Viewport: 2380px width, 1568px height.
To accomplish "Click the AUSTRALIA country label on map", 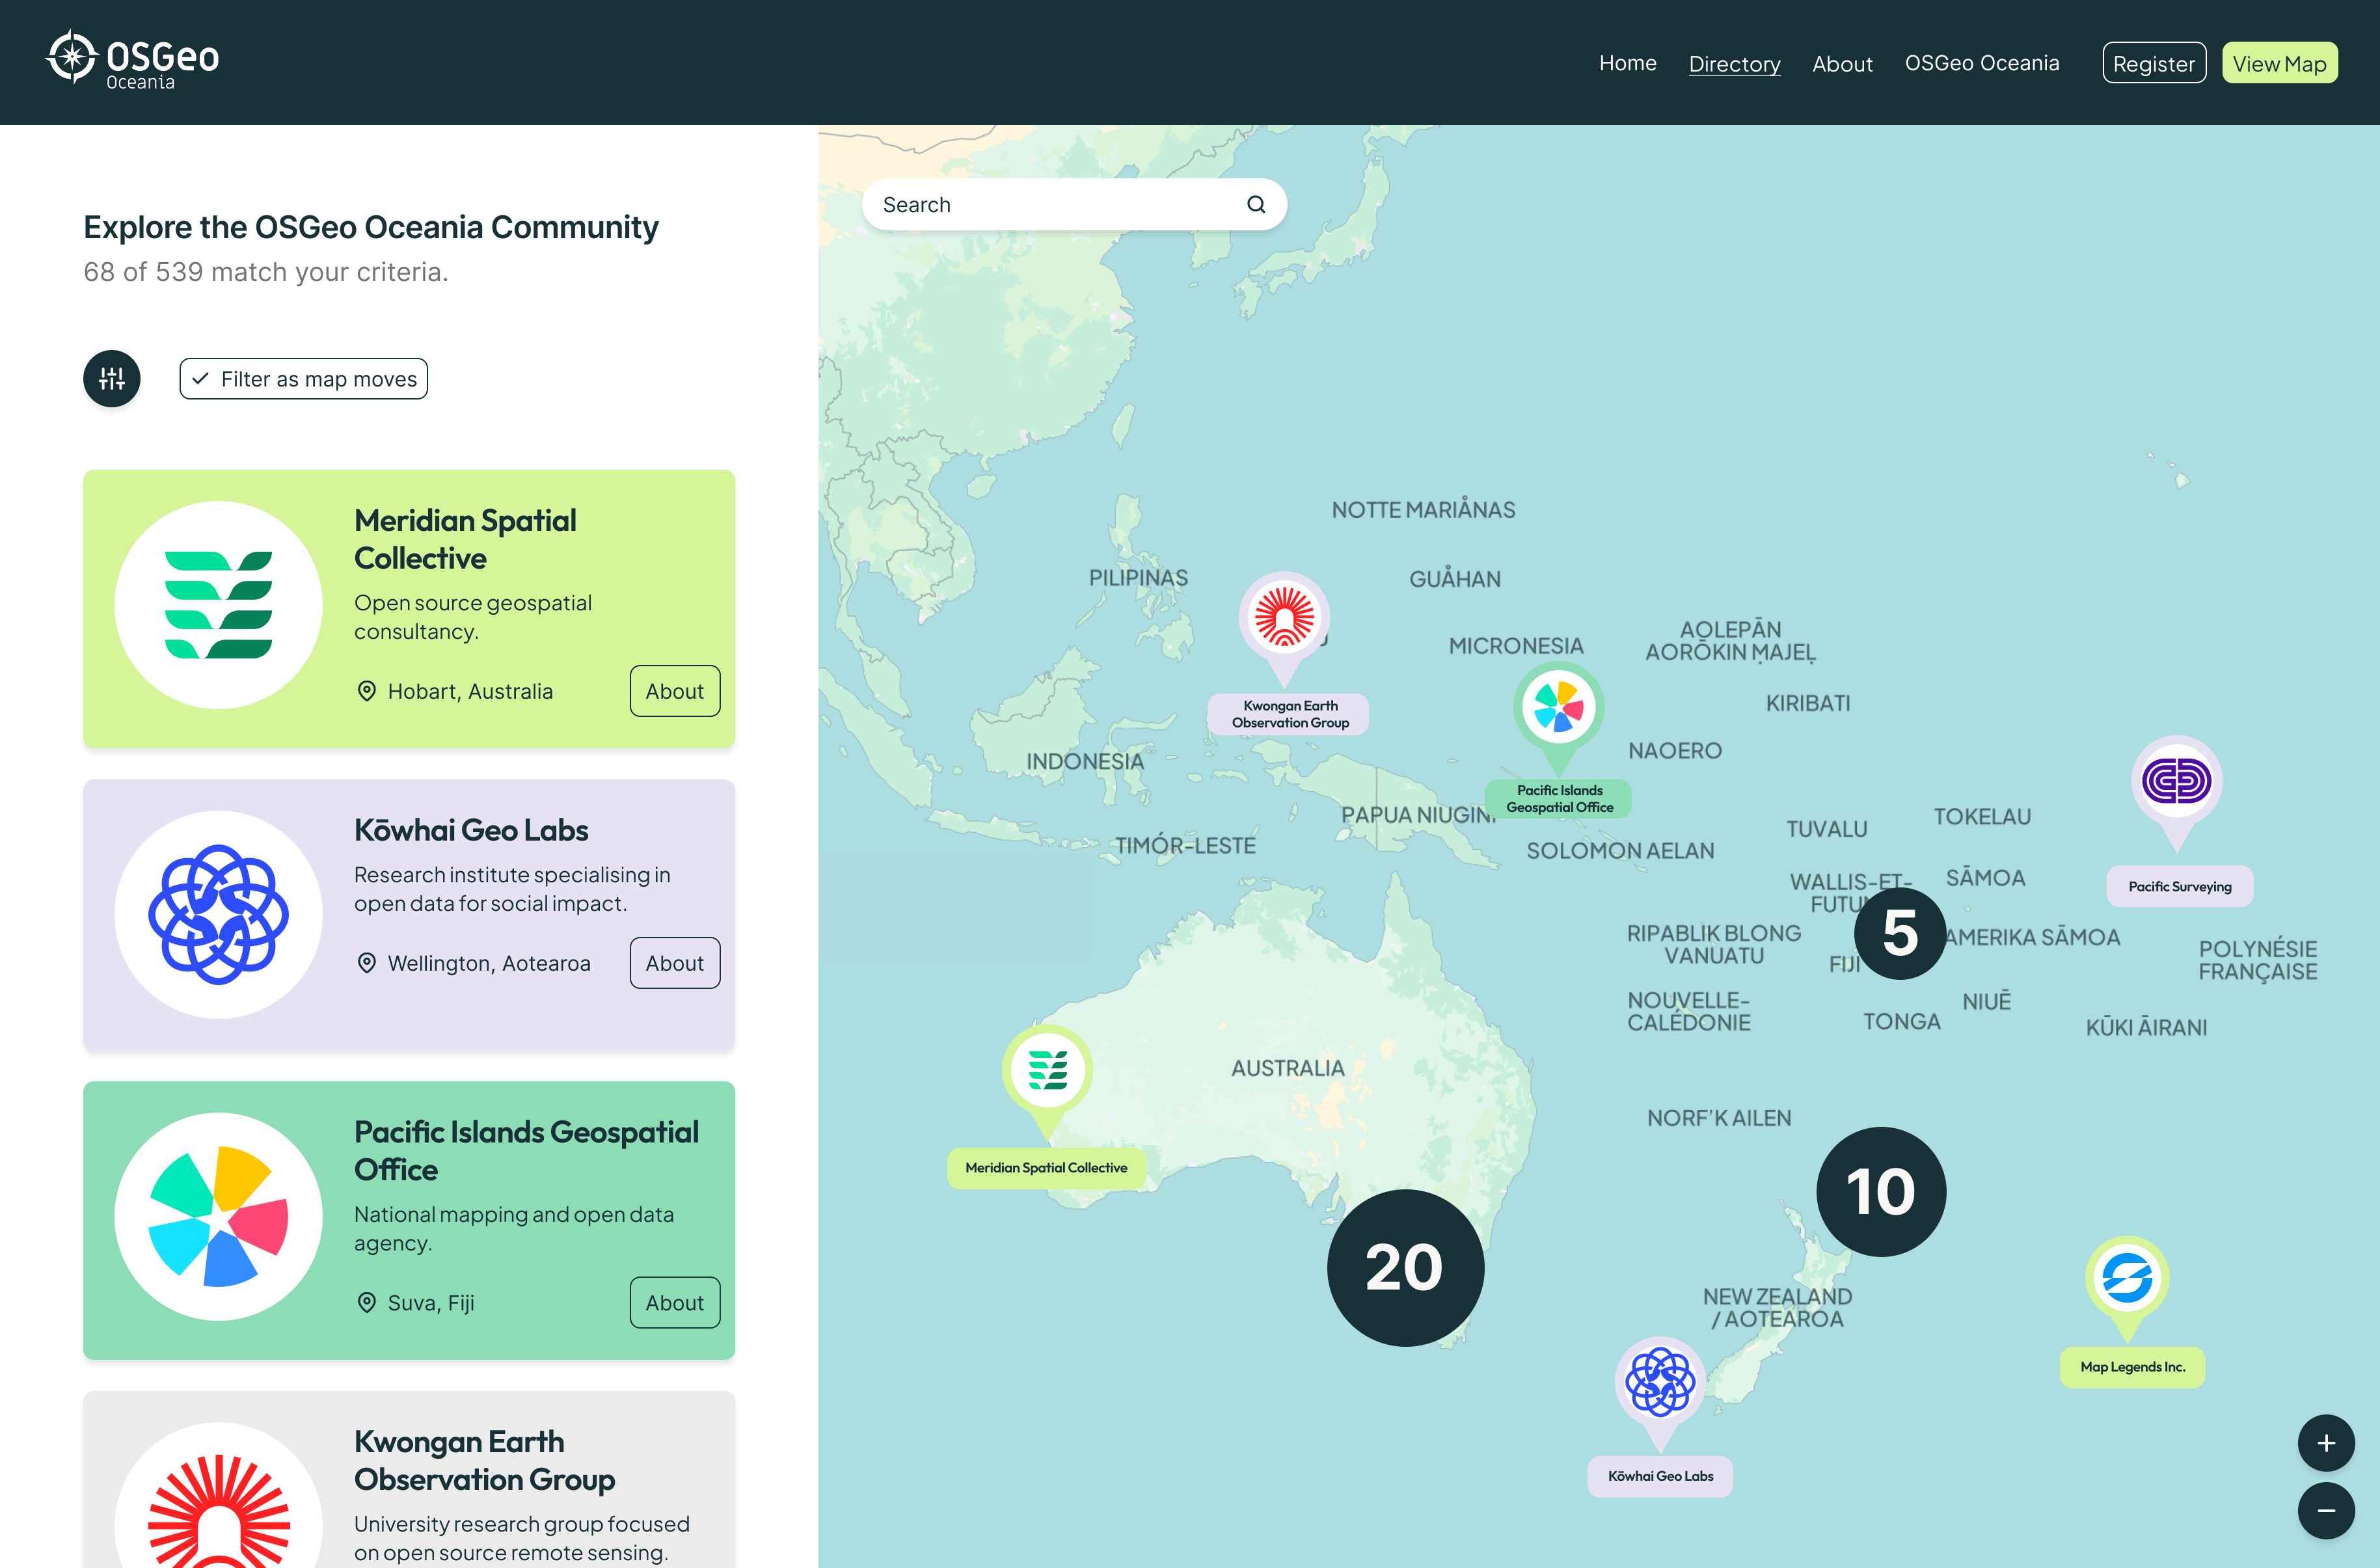I will click(1288, 1068).
